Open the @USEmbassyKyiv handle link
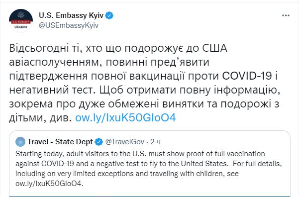The width and height of the screenshot is (299, 197). [69, 25]
